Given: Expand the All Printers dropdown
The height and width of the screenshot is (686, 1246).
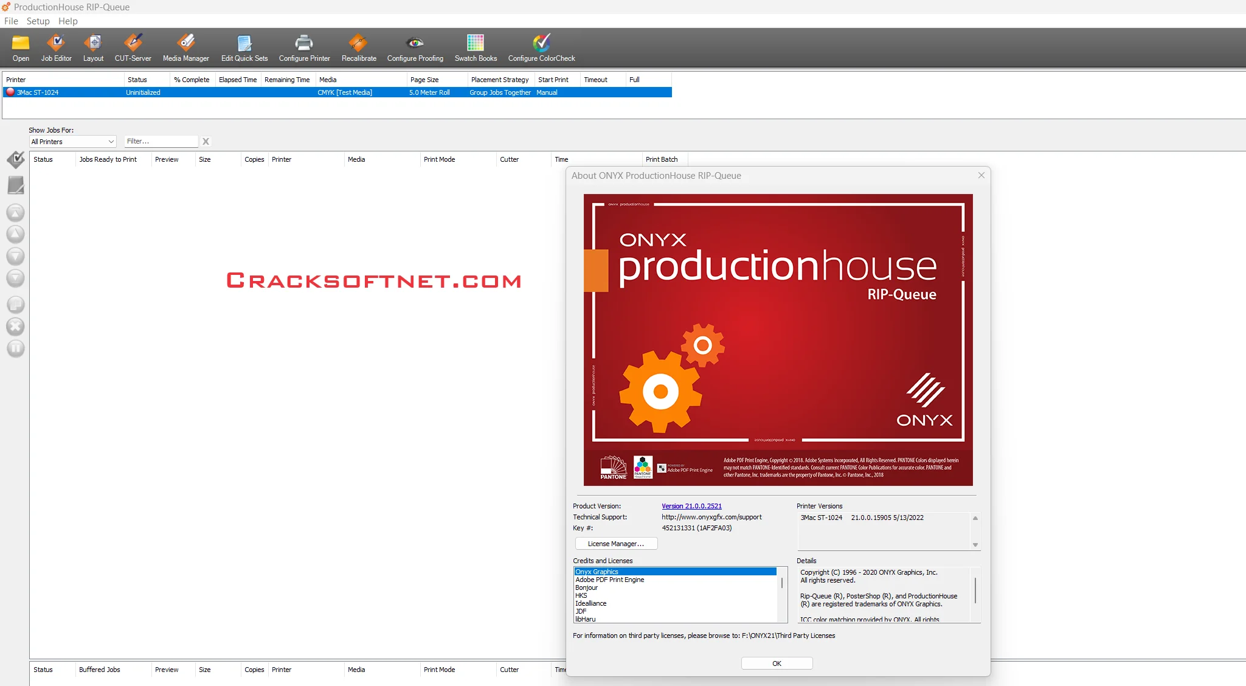Looking at the screenshot, I should pyautogui.click(x=73, y=142).
